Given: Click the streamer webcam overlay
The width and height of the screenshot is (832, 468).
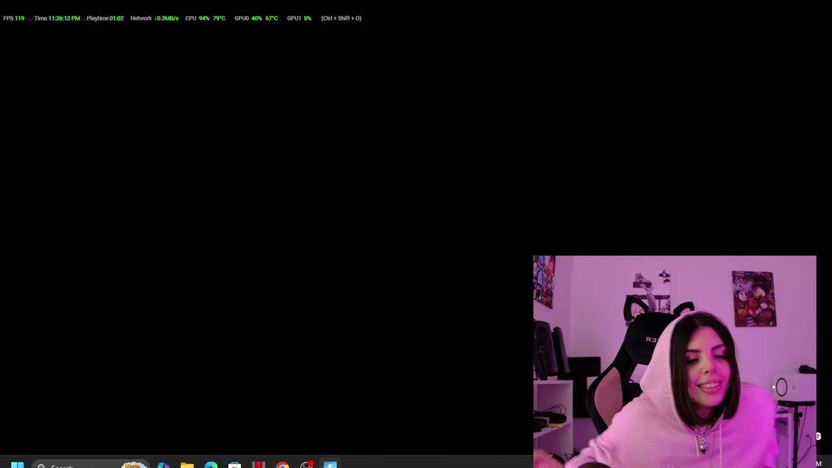Looking at the screenshot, I should (675, 361).
